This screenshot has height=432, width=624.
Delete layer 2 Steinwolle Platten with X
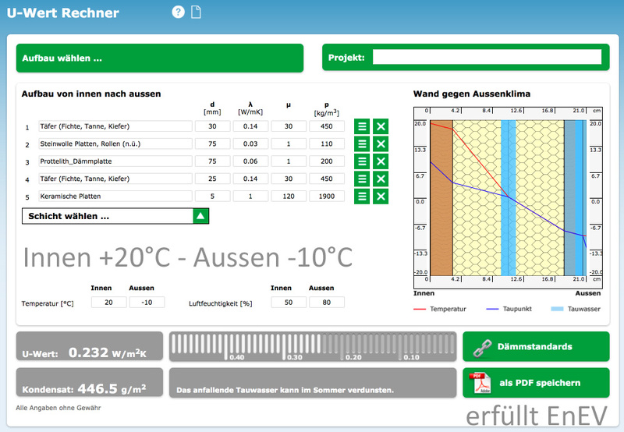[381, 144]
